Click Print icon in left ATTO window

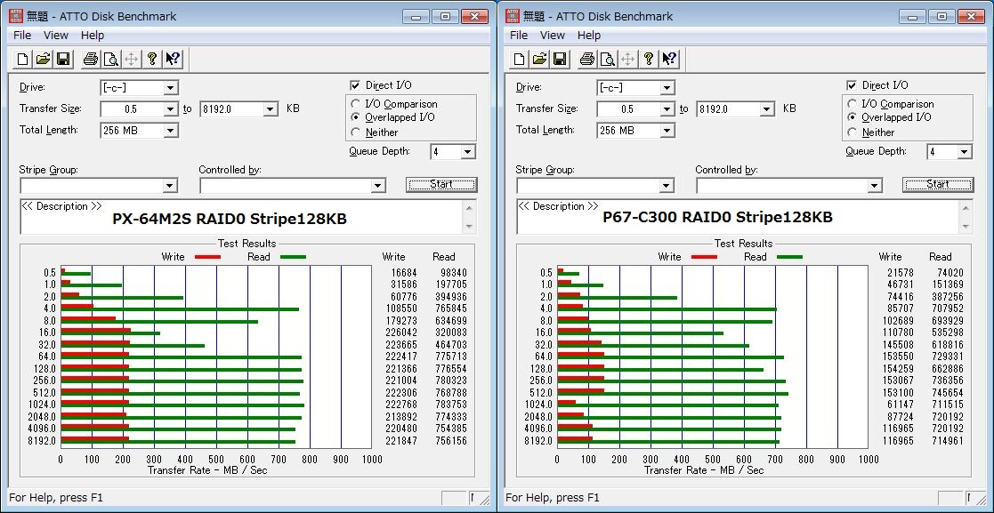click(x=91, y=60)
